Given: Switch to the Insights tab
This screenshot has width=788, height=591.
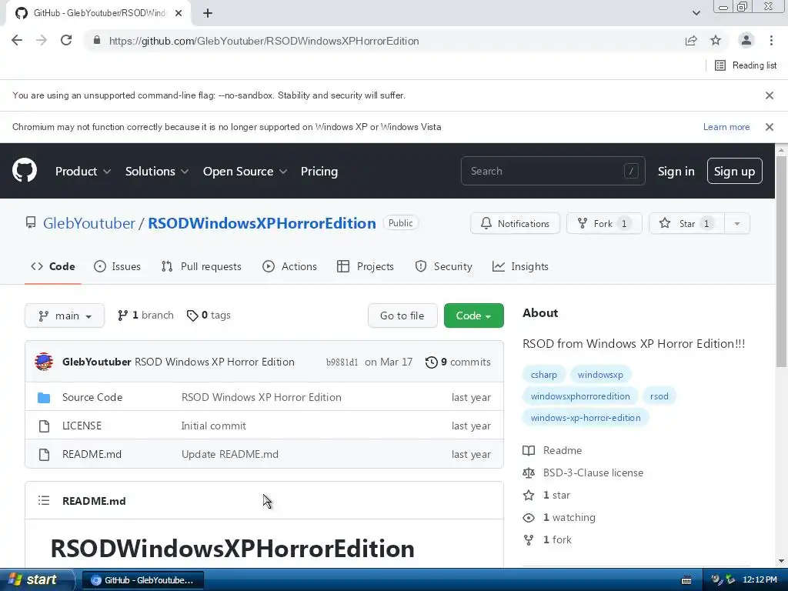Looking at the screenshot, I should click(x=520, y=266).
